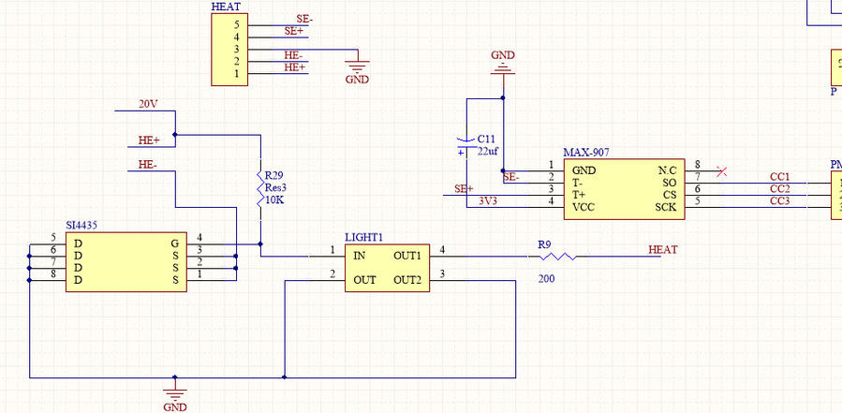Click the 200 value text under R9
Viewport: 842px width, 413px height.
pyautogui.click(x=548, y=278)
